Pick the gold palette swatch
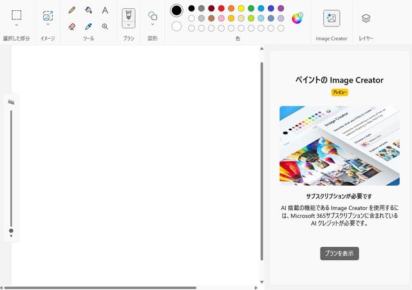The width and height of the screenshot is (412, 290). (x=231, y=19)
